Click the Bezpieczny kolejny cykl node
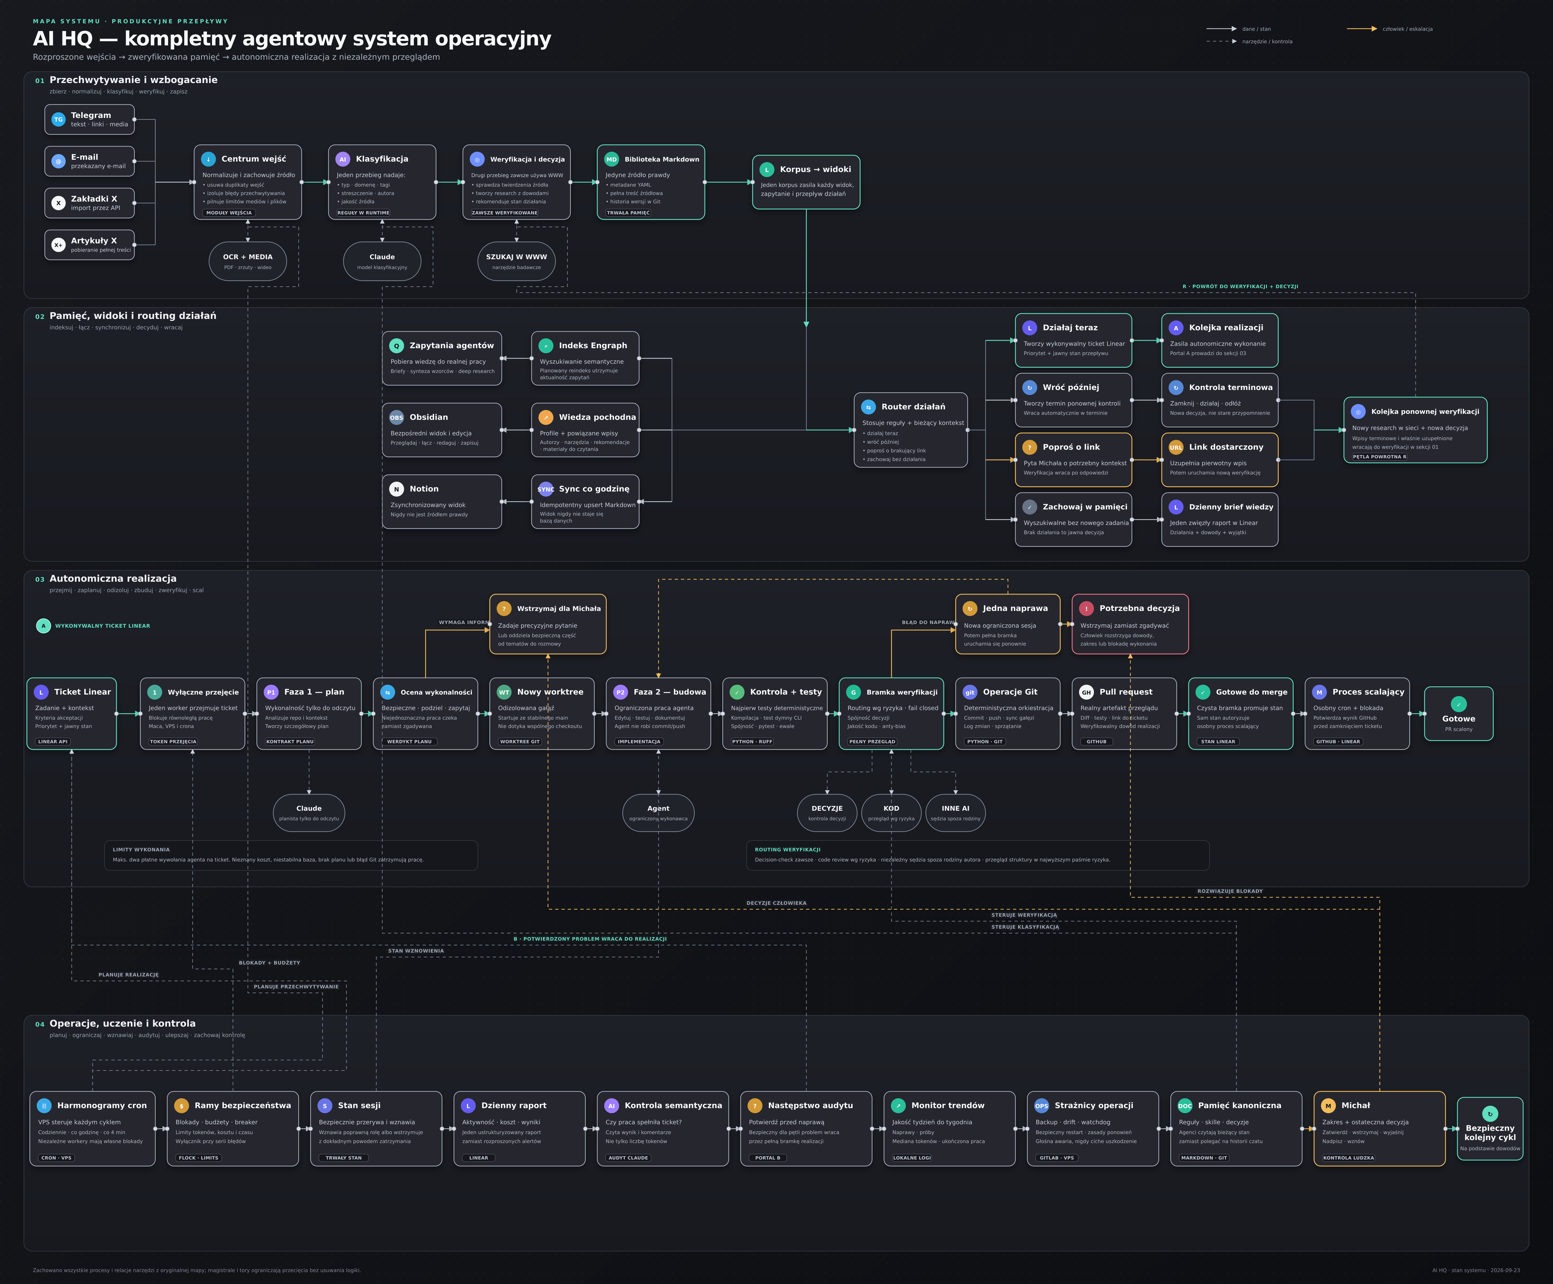 [1490, 1129]
